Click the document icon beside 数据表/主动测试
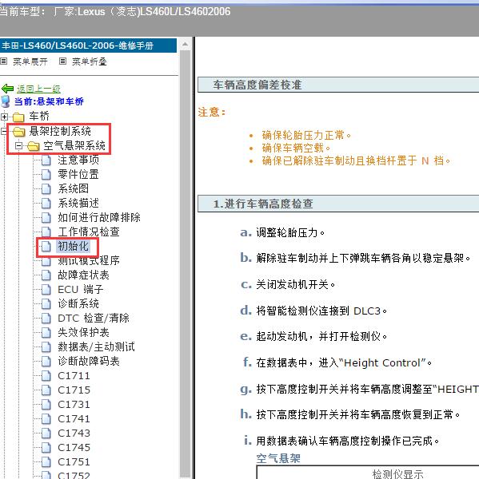 pyautogui.click(x=46, y=347)
